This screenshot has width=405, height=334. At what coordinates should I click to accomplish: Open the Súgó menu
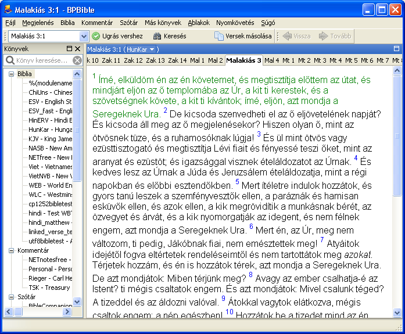268,23
